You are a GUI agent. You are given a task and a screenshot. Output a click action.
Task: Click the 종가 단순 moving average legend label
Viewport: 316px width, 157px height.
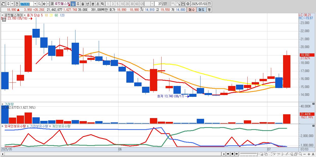(33, 15)
